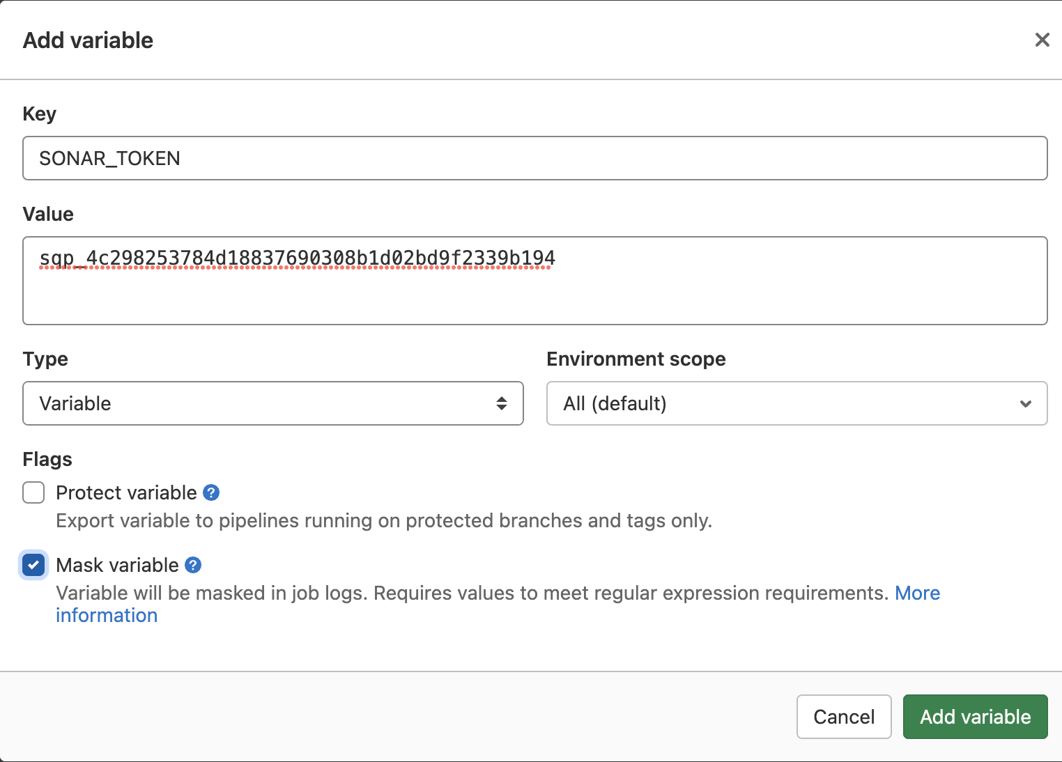Screen dimensions: 1062x762
Task: Click into the Value text area
Action: (x=534, y=296)
